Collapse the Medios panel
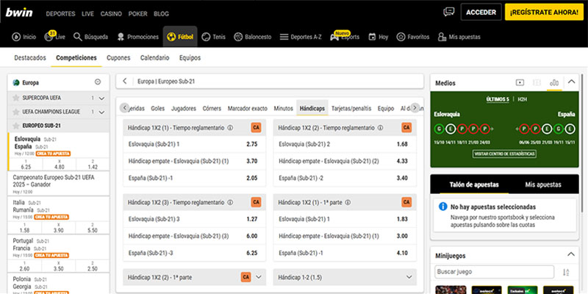 572,82
